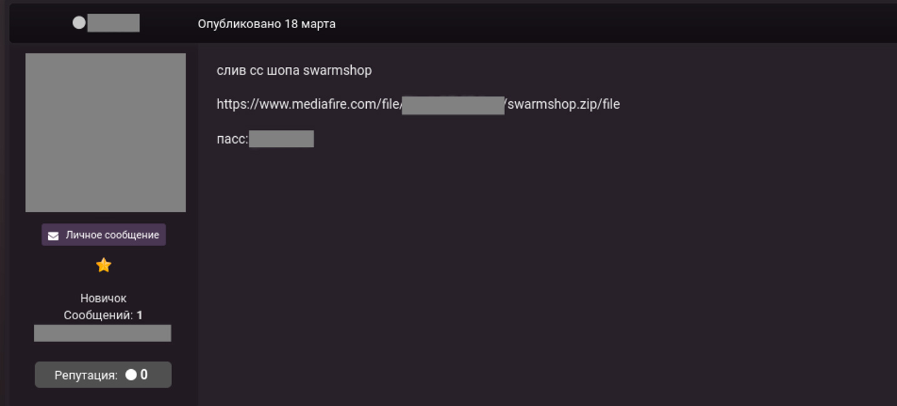The width and height of the screenshot is (897, 406).
Task: Click the swarmshop.zip/file part of link
Action: pyautogui.click(x=563, y=104)
